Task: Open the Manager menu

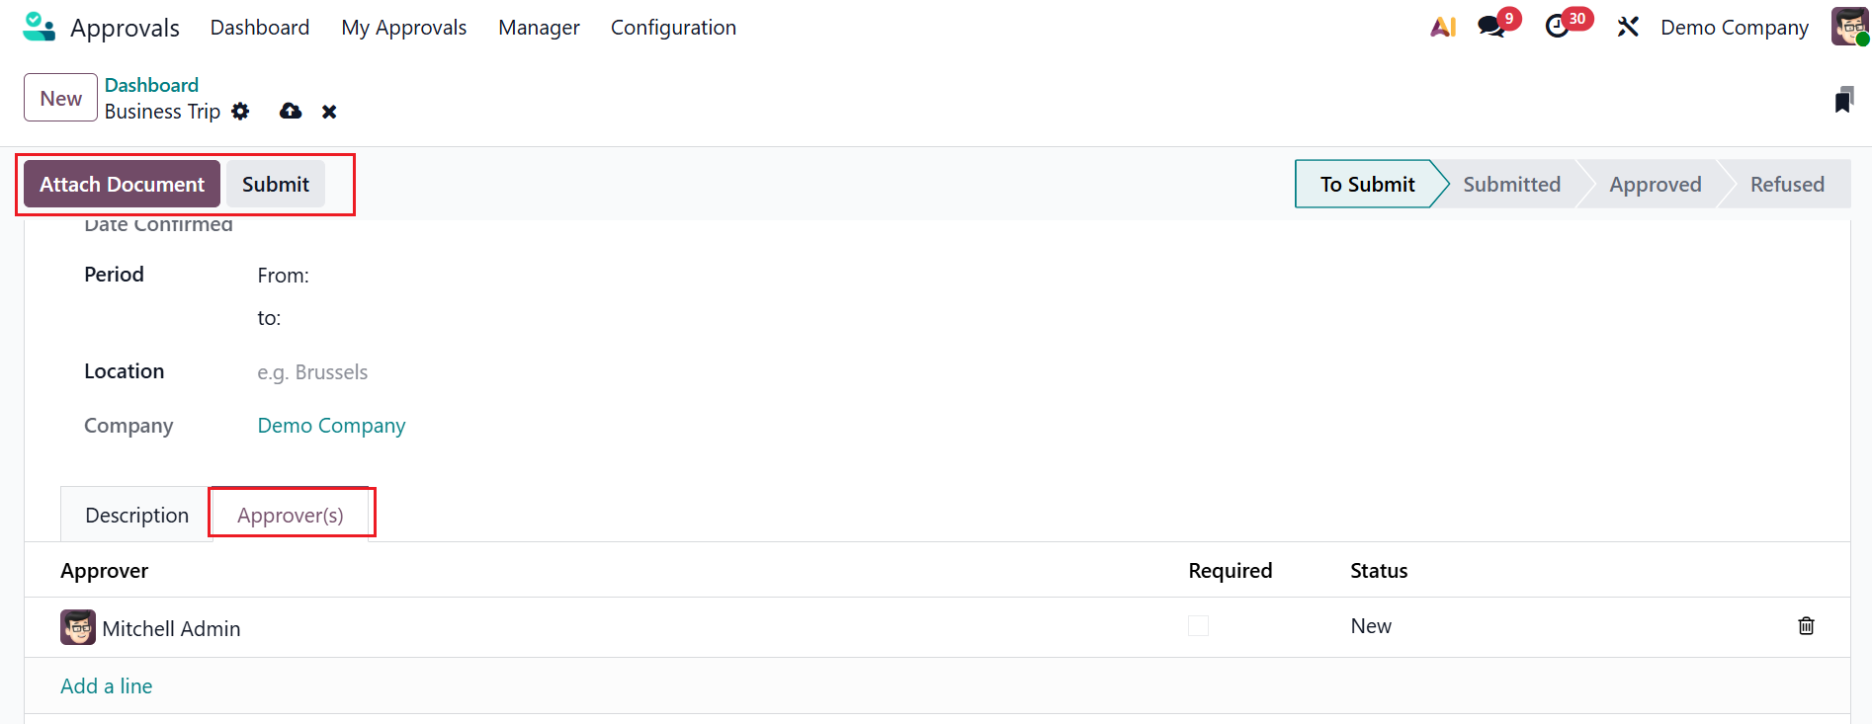Action: (x=539, y=28)
